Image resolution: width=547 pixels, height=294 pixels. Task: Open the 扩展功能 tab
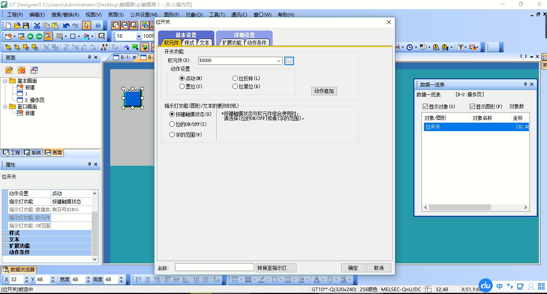pyautogui.click(x=232, y=43)
